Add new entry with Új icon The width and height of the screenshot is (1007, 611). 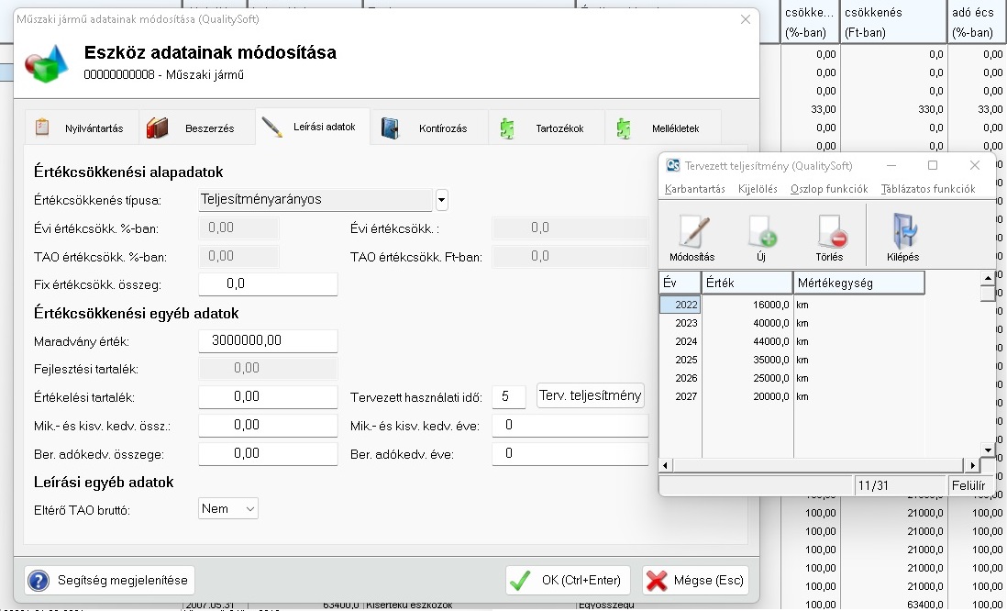point(761,235)
